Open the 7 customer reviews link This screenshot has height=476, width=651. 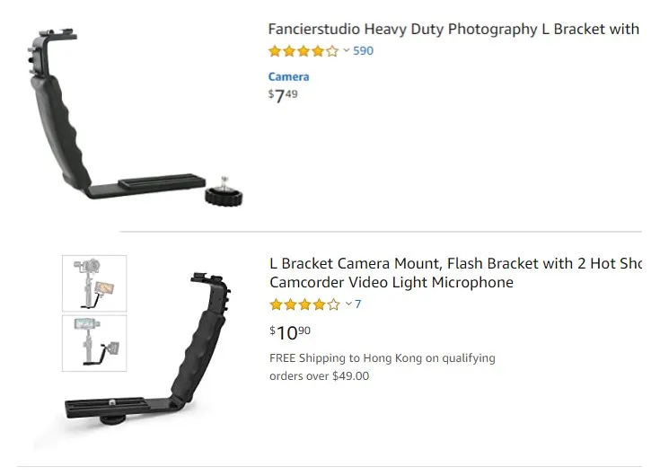pos(358,304)
